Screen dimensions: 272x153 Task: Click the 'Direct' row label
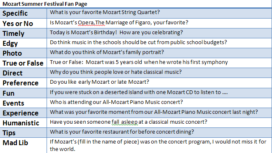(23, 73)
